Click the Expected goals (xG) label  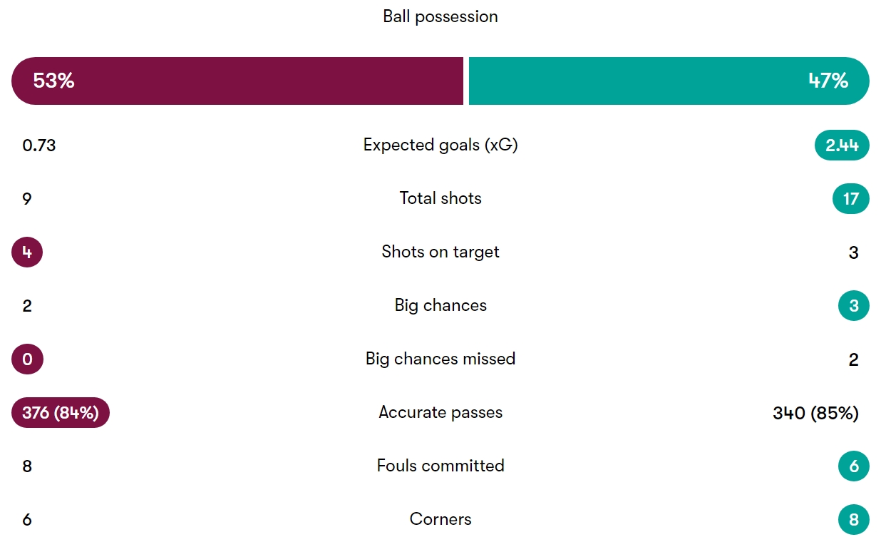441,145
